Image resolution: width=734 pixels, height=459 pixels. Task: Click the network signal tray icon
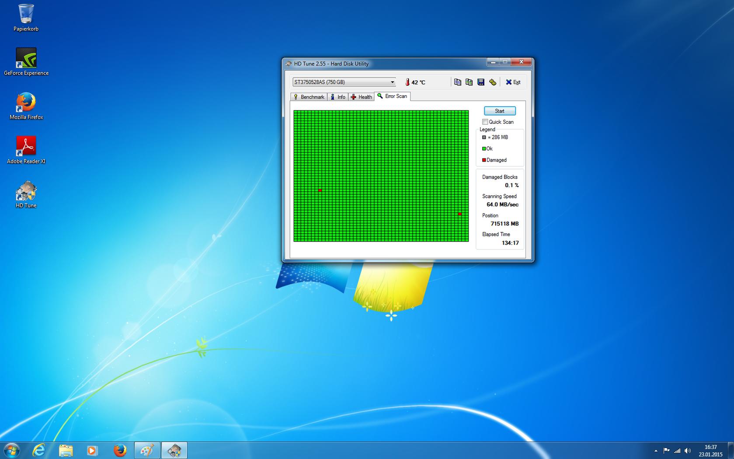pyautogui.click(x=677, y=450)
